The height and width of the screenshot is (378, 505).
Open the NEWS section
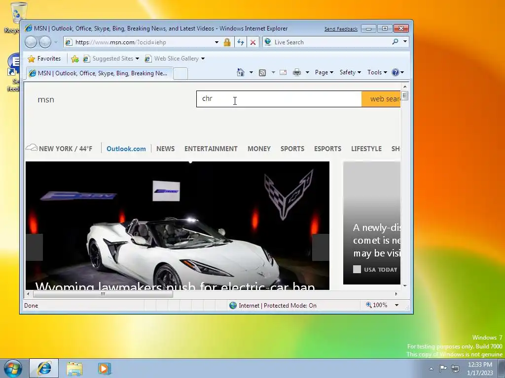[166, 149]
